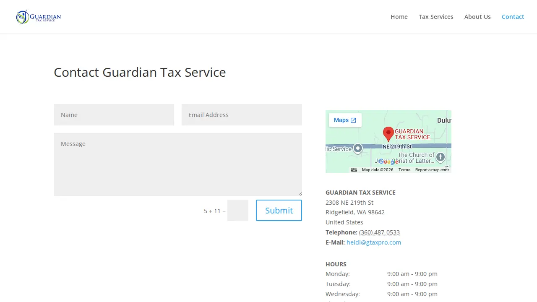
Task: Click the red Guardian Tax Service map pin
Action: tap(388, 134)
